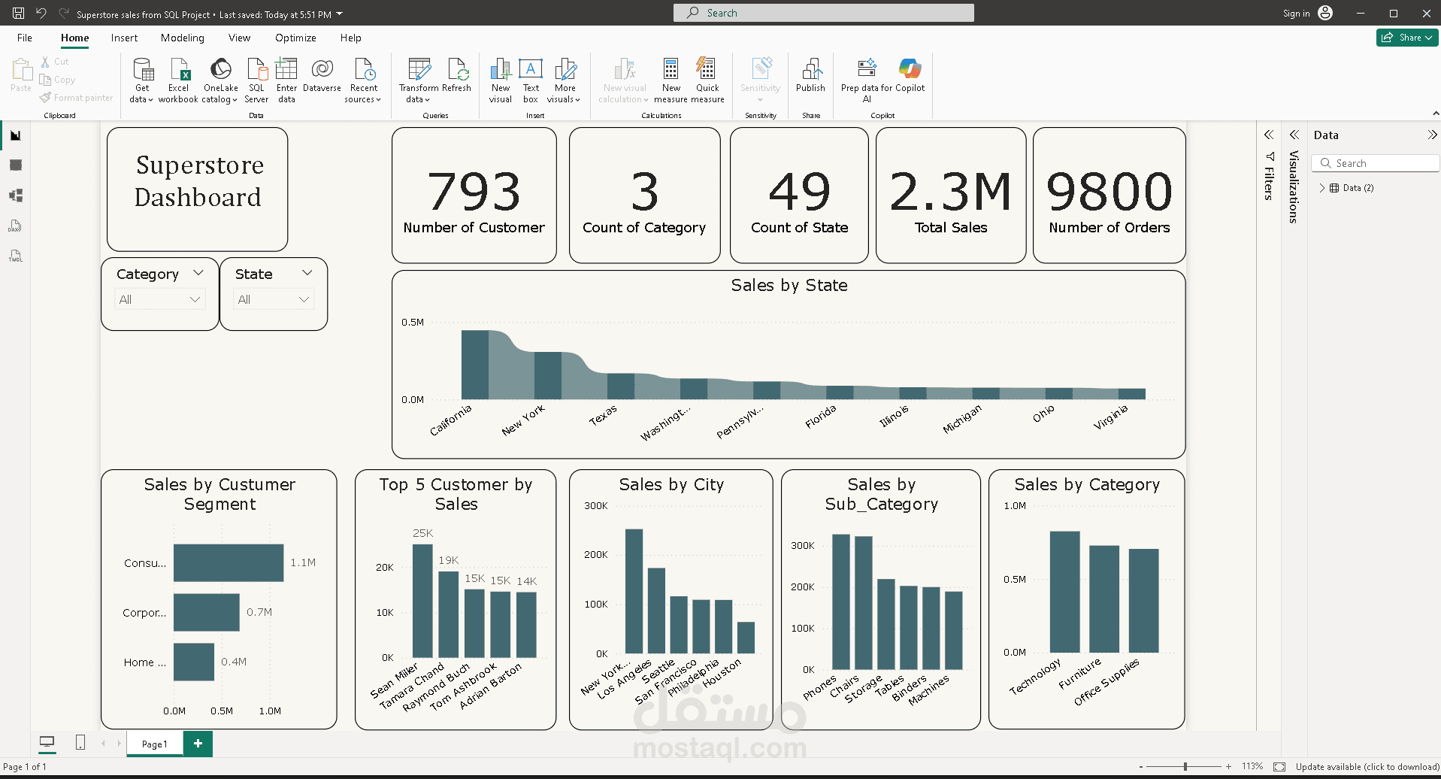Switch to mobile layout icon
1441x779 pixels.
80,743
